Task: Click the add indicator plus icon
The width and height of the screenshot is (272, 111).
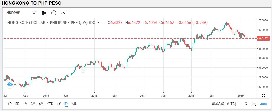Action: (x=54, y=13)
